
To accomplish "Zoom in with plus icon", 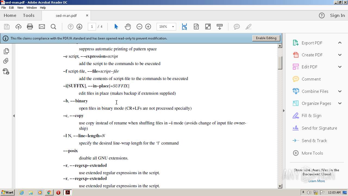I will 148,27.
